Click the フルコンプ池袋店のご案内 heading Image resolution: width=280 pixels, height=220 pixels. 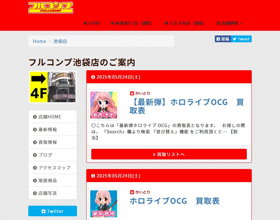82,62
